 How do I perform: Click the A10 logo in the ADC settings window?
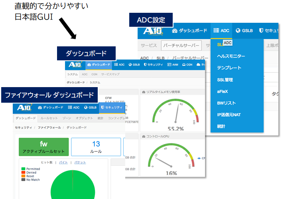[153, 31]
